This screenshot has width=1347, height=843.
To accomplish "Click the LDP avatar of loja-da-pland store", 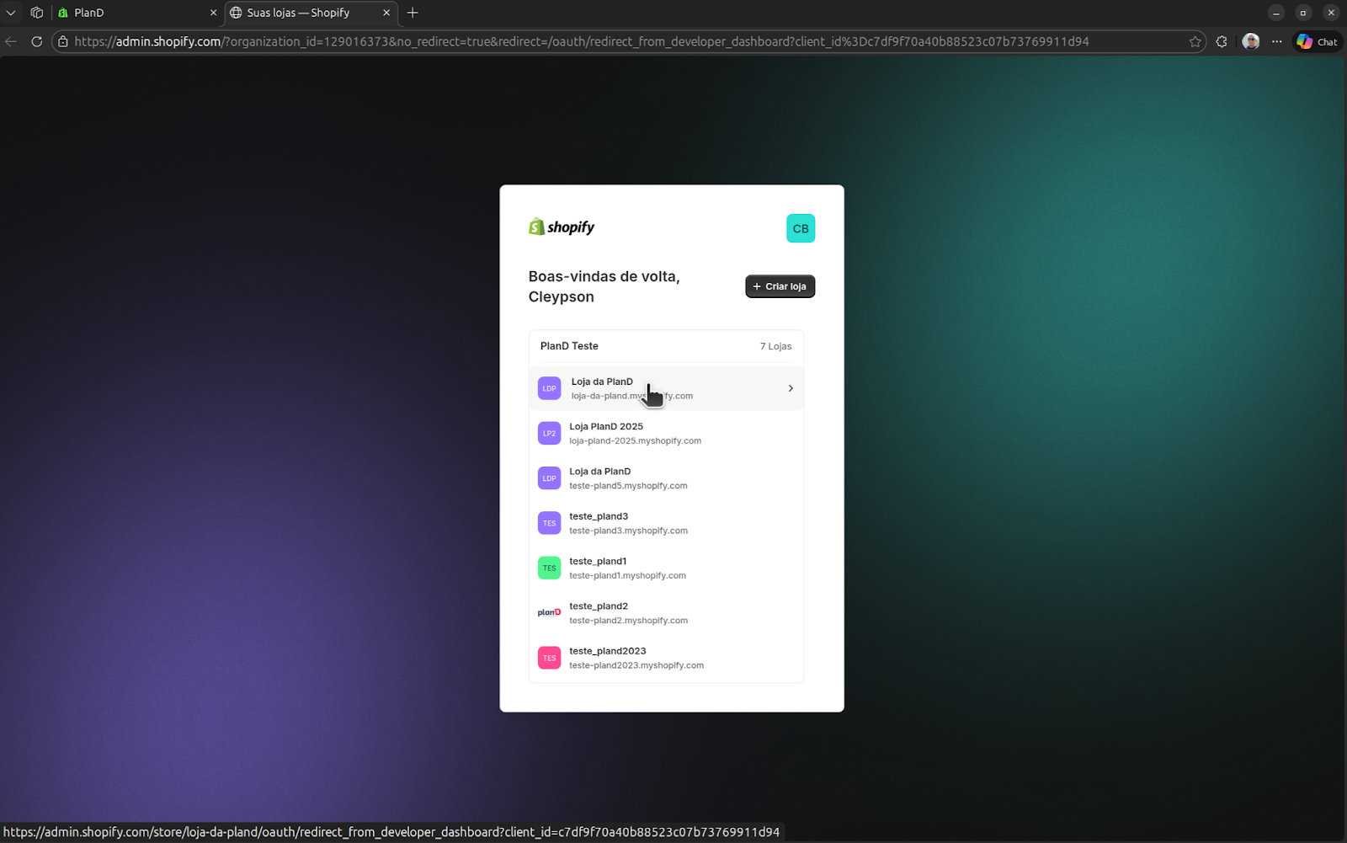I will tap(549, 388).
